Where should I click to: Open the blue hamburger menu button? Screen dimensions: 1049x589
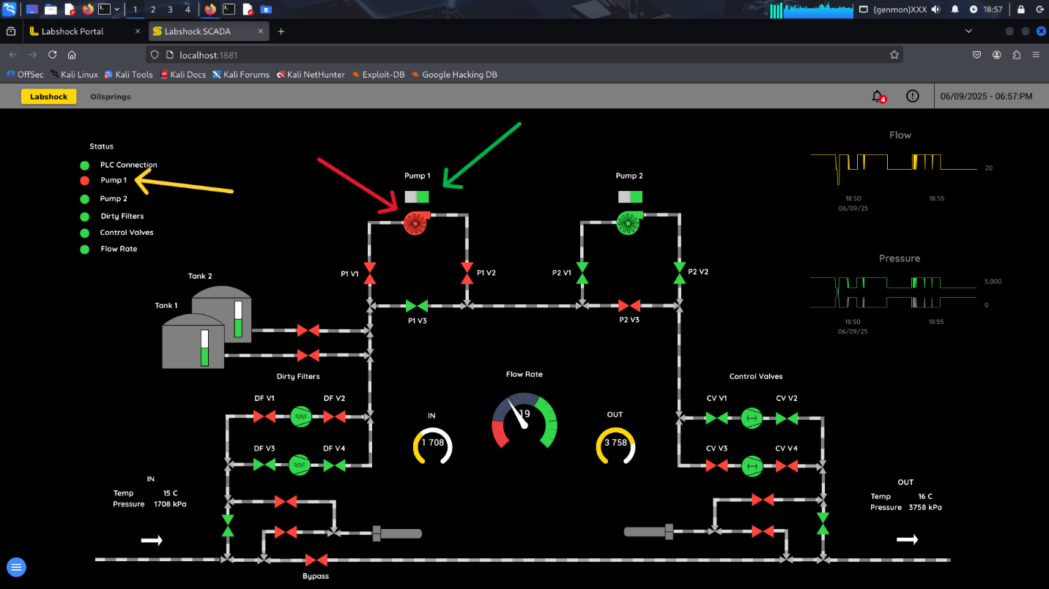(17, 567)
